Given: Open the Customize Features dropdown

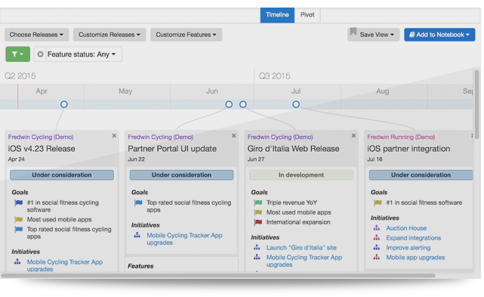Looking at the screenshot, I should (186, 35).
